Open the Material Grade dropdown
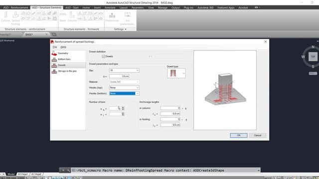The height and width of the screenshot is (179, 319). point(138,82)
